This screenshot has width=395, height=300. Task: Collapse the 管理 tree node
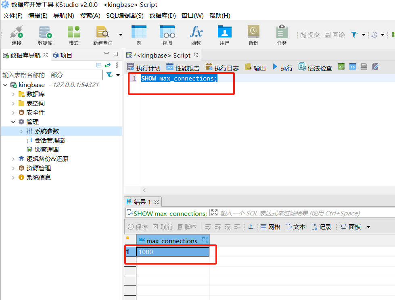tap(13, 122)
